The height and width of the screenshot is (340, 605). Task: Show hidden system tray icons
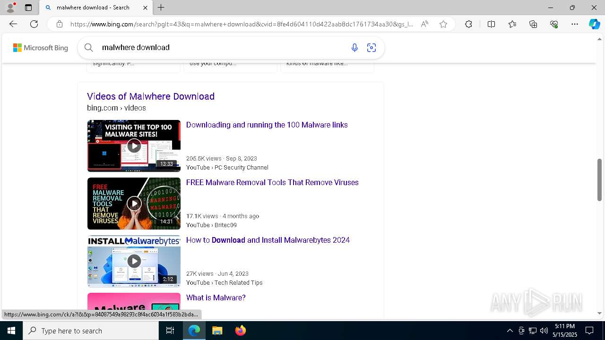tap(510, 331)
